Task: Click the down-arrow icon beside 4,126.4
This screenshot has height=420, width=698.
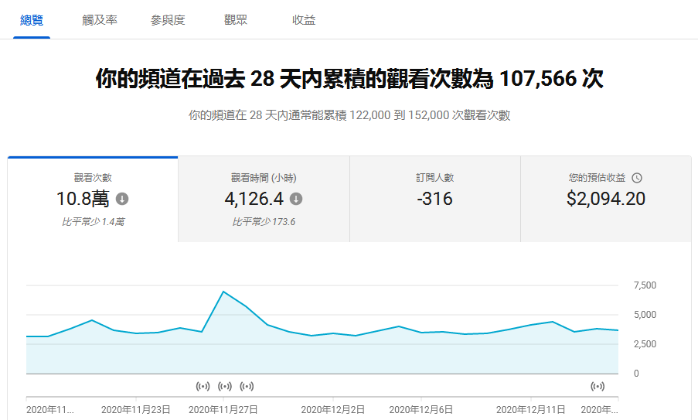Action: [x=296, y=199]
